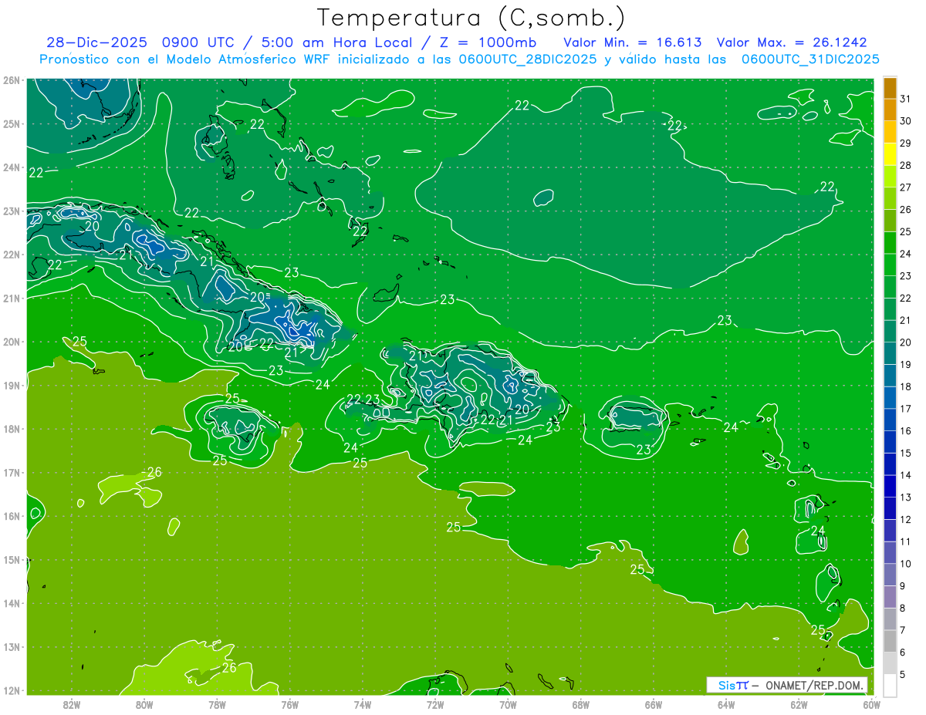926x715 pixels.
Task: Click the '82W' longitude axis label
Action: 71,704
